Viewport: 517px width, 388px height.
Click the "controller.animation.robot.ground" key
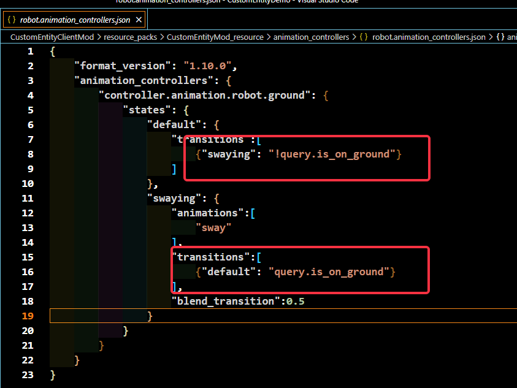click(x=204, y=96)
